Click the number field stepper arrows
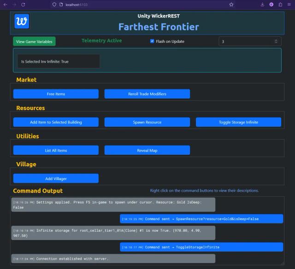 pos(276,41)
